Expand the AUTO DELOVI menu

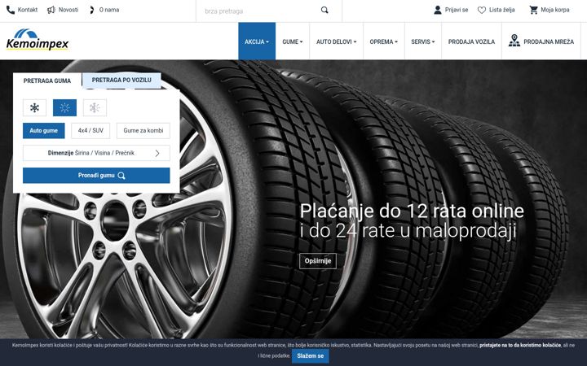pos(336,41)
